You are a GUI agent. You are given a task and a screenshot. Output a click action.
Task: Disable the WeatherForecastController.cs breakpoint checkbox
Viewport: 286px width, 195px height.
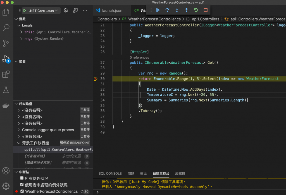coord(22,191)
